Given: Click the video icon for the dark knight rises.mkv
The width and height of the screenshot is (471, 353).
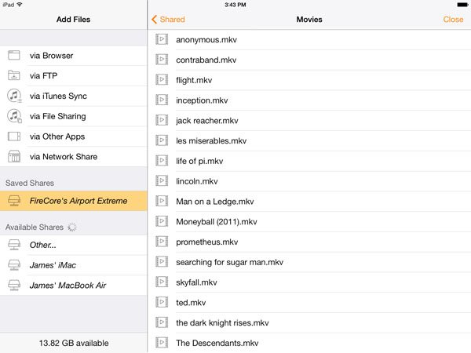Looking at the screenshot, I should pyautogui.click(x=162, y=322).
